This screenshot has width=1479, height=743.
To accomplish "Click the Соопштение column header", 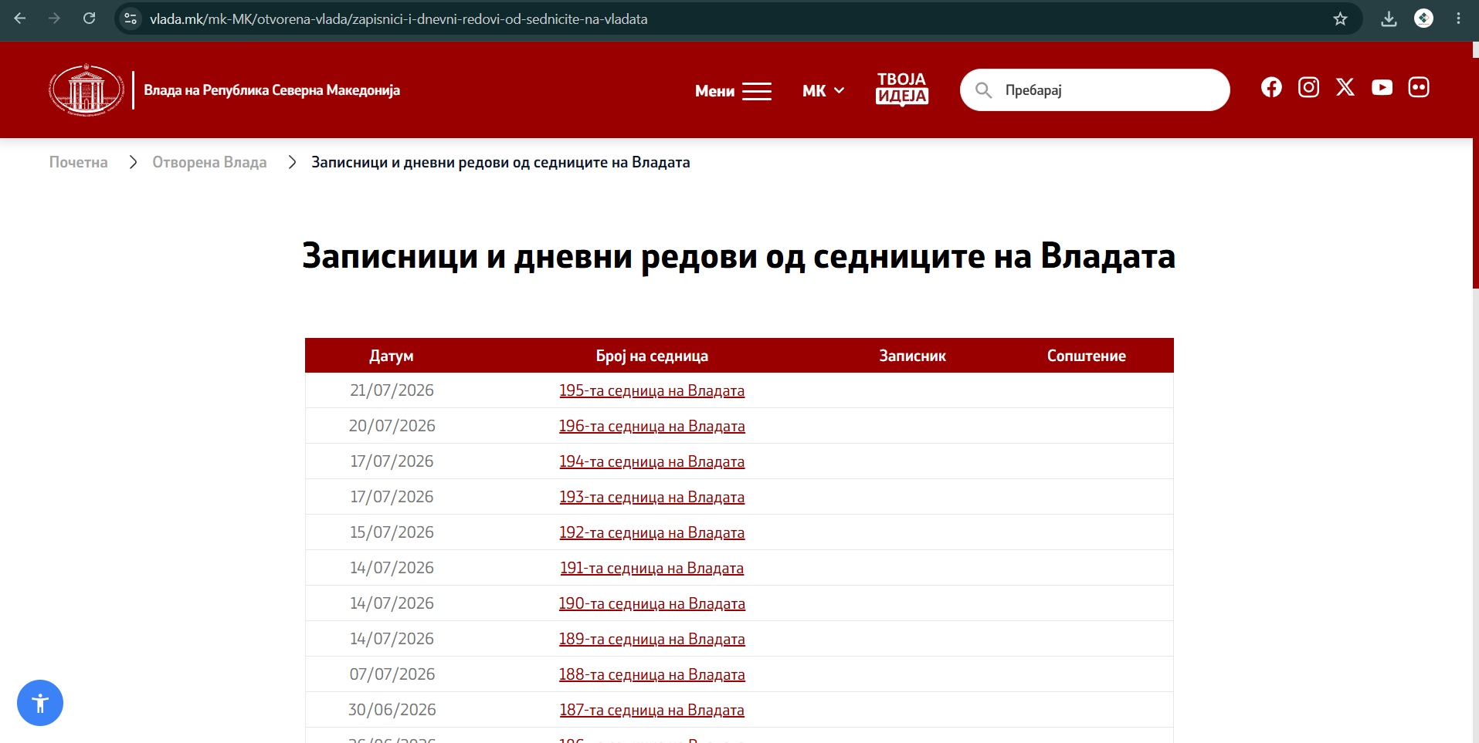I will click(1086, 356).
